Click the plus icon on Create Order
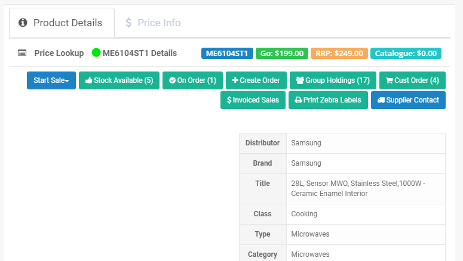 [x=235, y=80]
